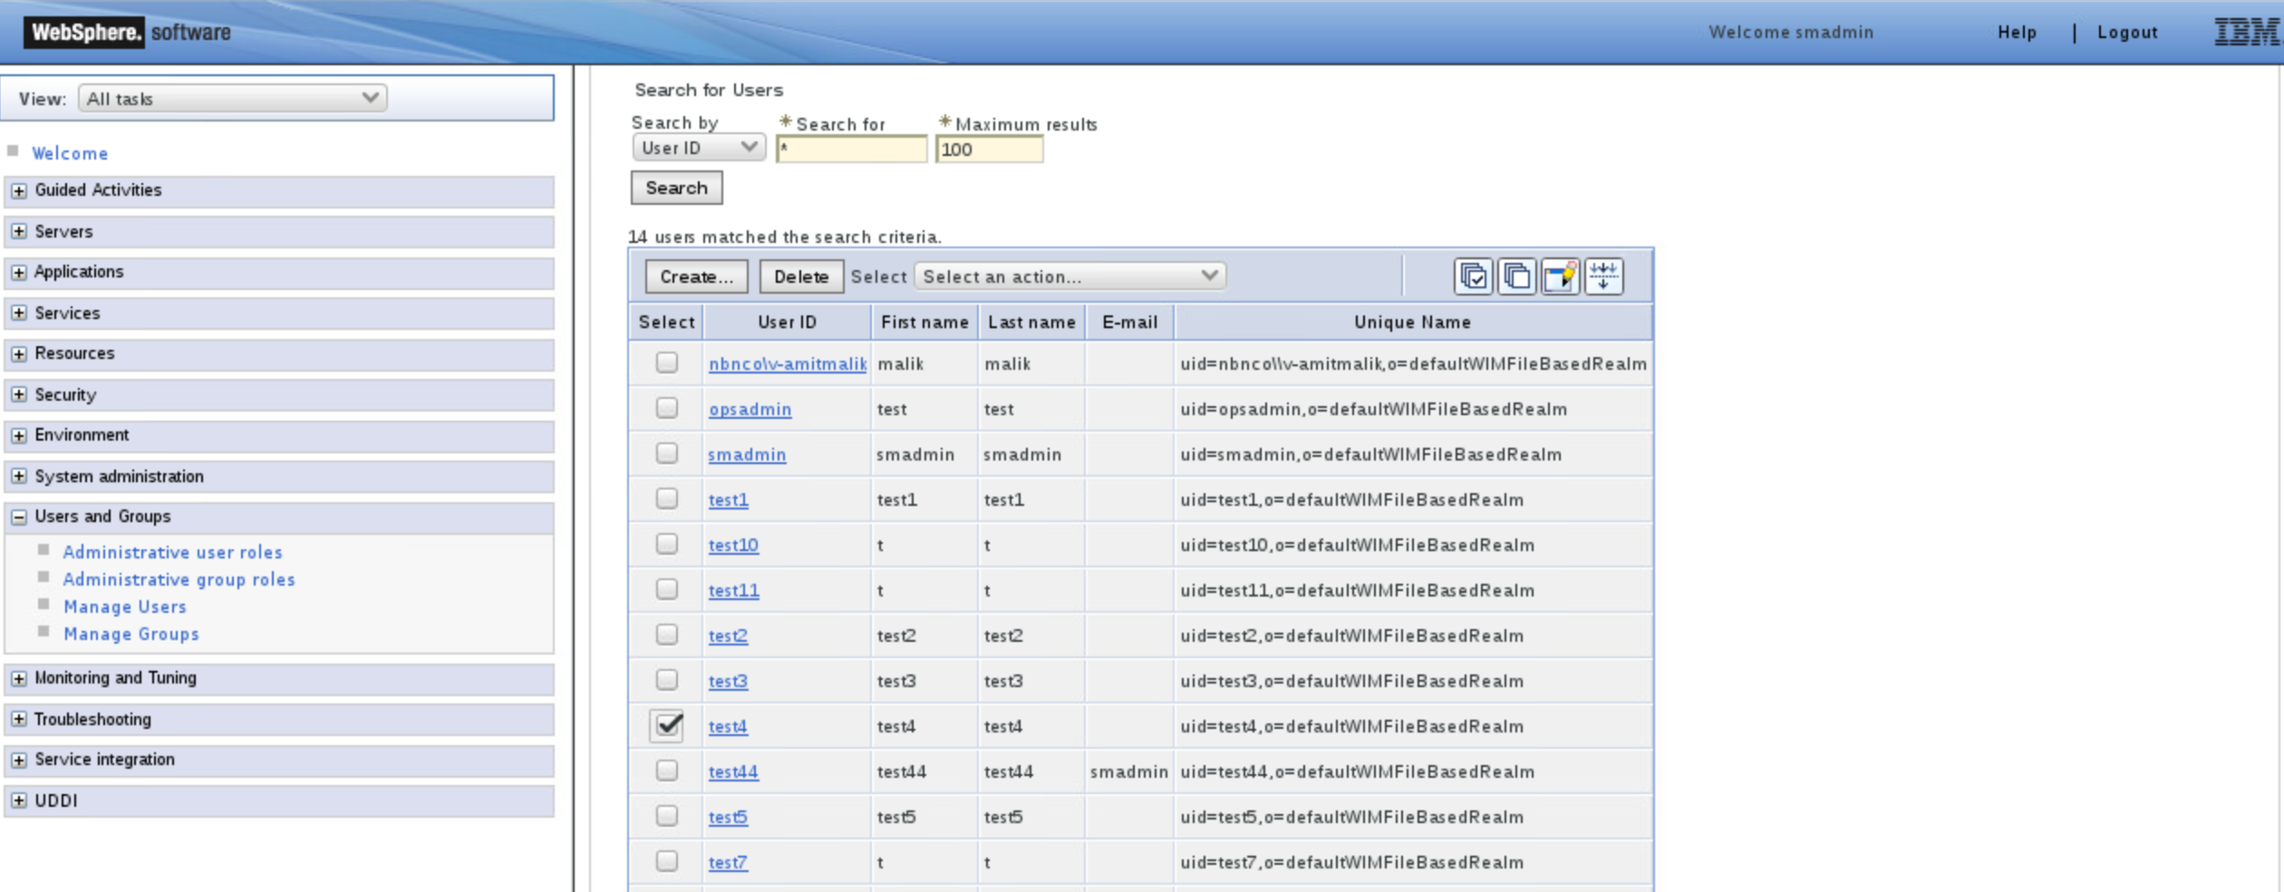Open the test10 user link
The width and height of the screenshot is (2284, 892).
[733, 545]
